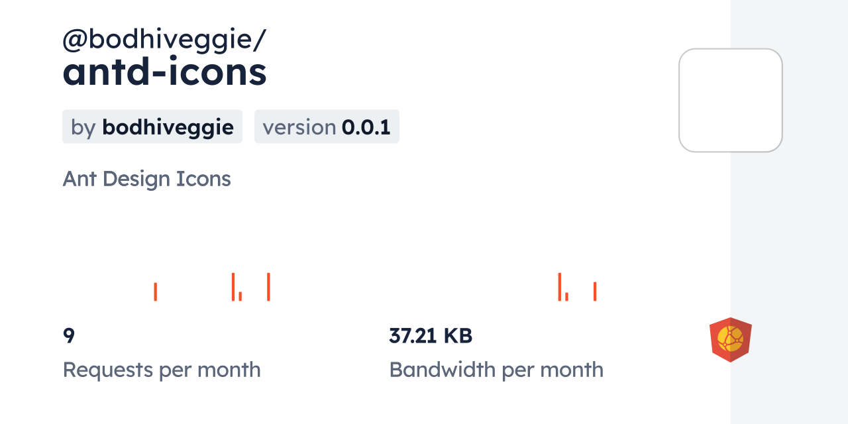The height and width of the screenshot is (424, 848).
Task: Select the rightmost bar in bandwidth chart
Action: coord(595,291)
